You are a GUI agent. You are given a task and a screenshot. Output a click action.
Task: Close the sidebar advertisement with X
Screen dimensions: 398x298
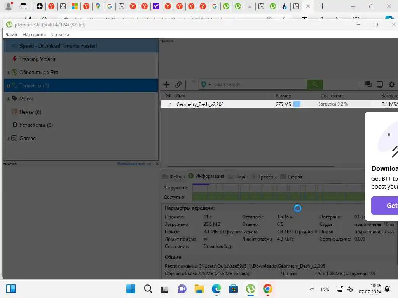pyautogui.click(x=157, y=163)
